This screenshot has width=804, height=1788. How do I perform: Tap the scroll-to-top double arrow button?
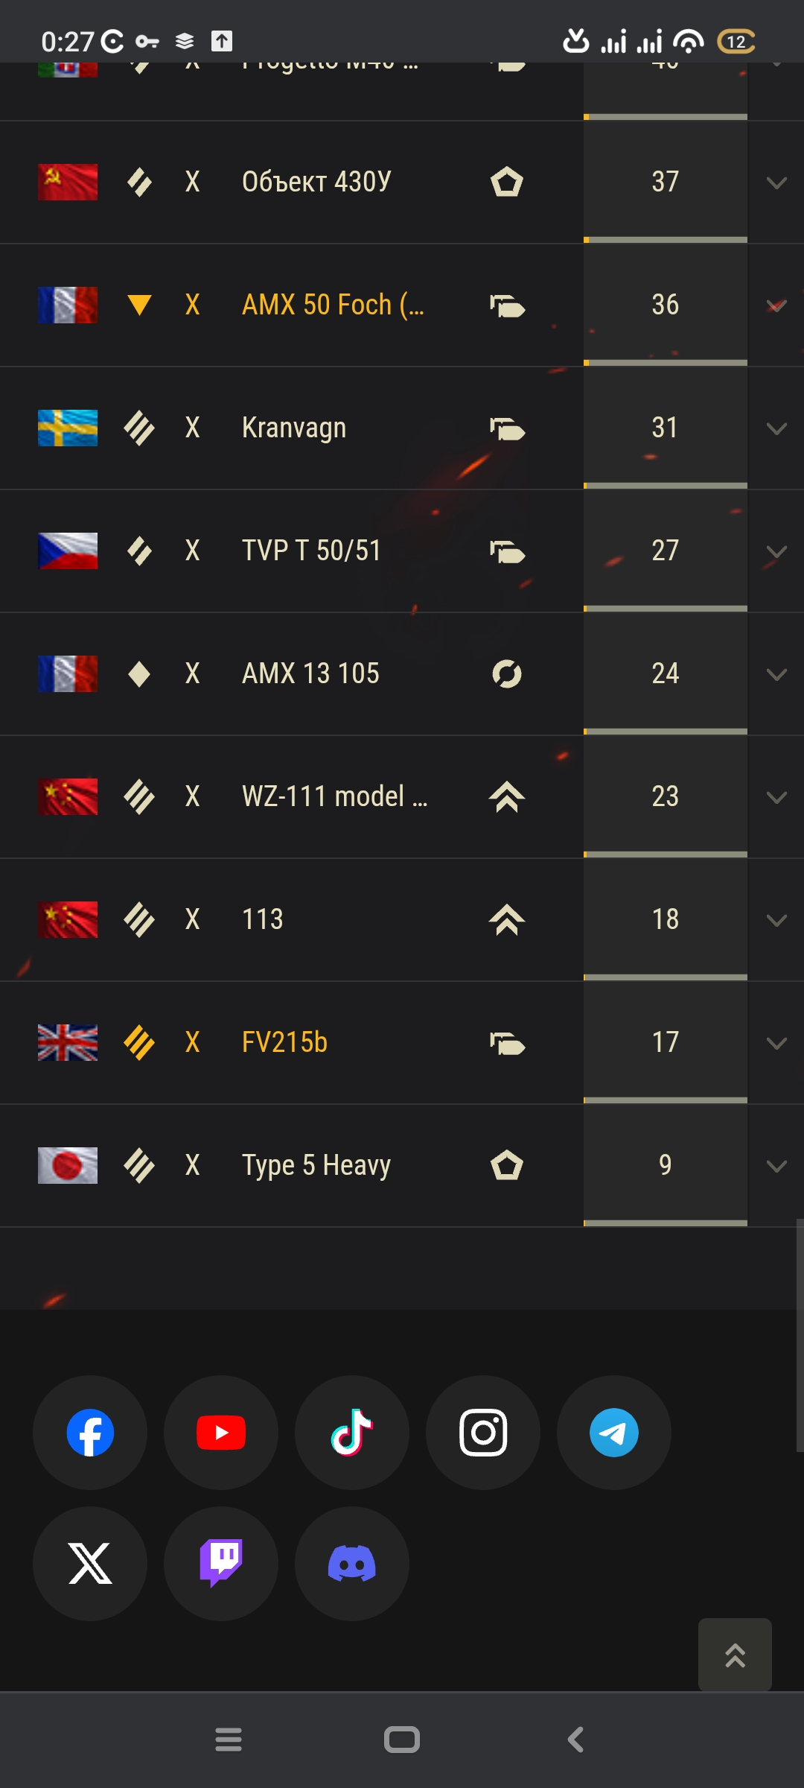tap(735, 1655)
